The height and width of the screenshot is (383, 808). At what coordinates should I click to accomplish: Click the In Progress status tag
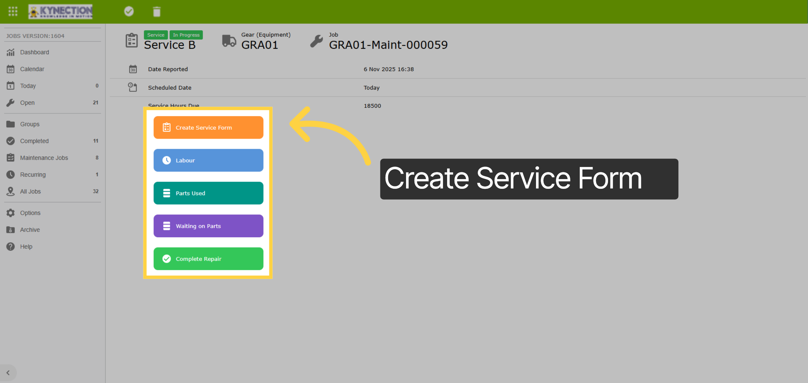click(186, 35)
